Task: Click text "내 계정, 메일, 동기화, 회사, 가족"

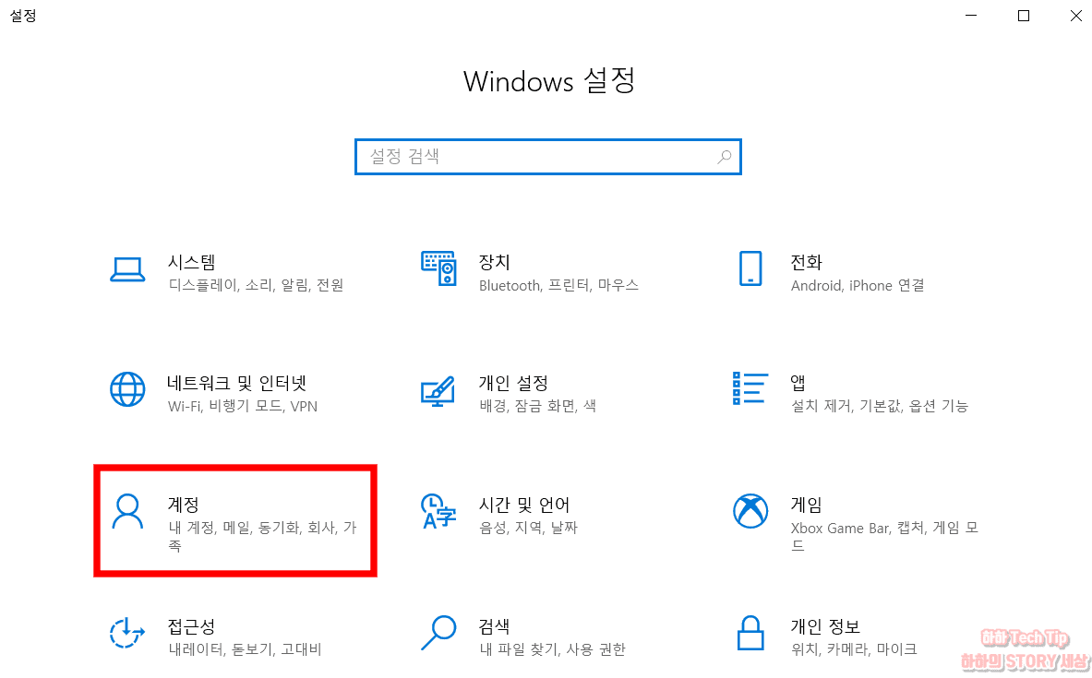Action: click(262, 537)
